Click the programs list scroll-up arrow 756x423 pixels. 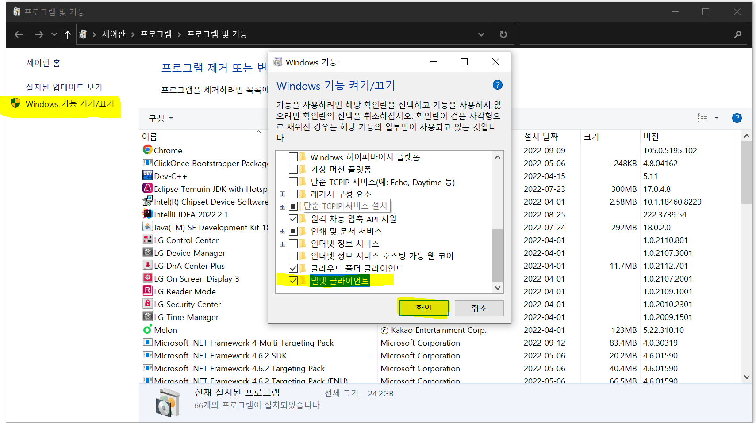pyautogui.click(x=747, y=136)
